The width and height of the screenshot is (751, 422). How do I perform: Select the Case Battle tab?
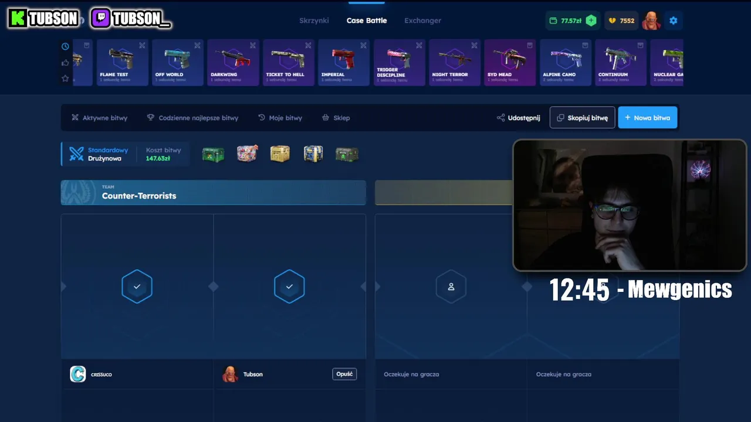tap(367, 21)
